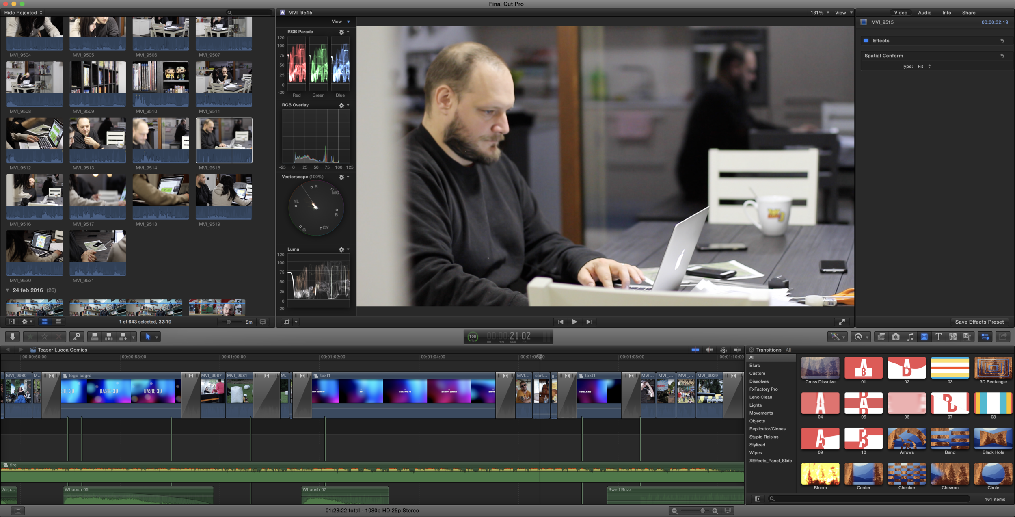Click the Insert clip edit button

[109, 336]
